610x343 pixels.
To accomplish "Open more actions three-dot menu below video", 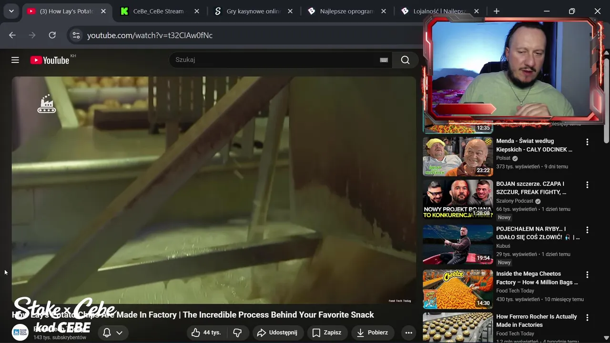I will click(x=408, y=333).
